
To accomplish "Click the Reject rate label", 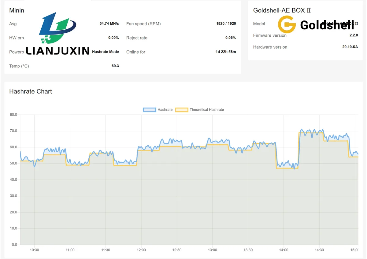I will 137,38.
